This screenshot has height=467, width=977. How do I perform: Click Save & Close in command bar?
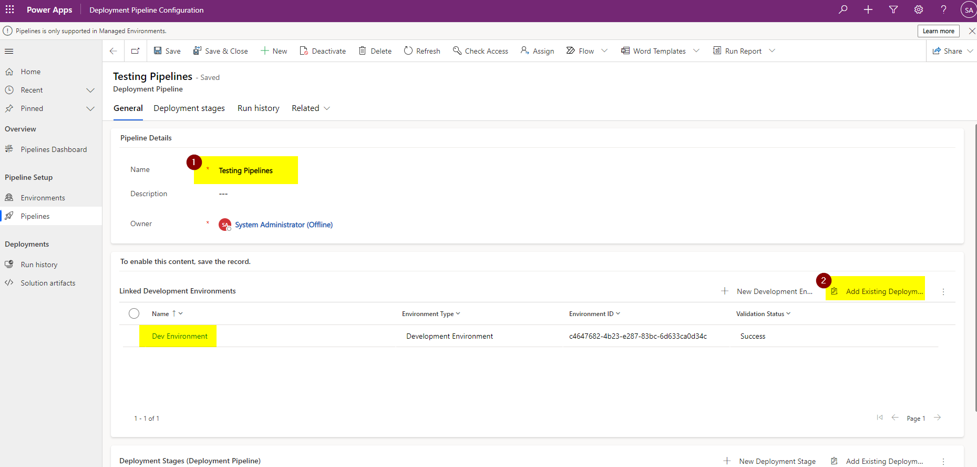[x=221, y=51]
